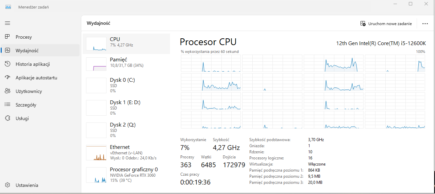Open the three-dots more options menu
The height and width of the screenshot is (194, 435).
[425, 24]
